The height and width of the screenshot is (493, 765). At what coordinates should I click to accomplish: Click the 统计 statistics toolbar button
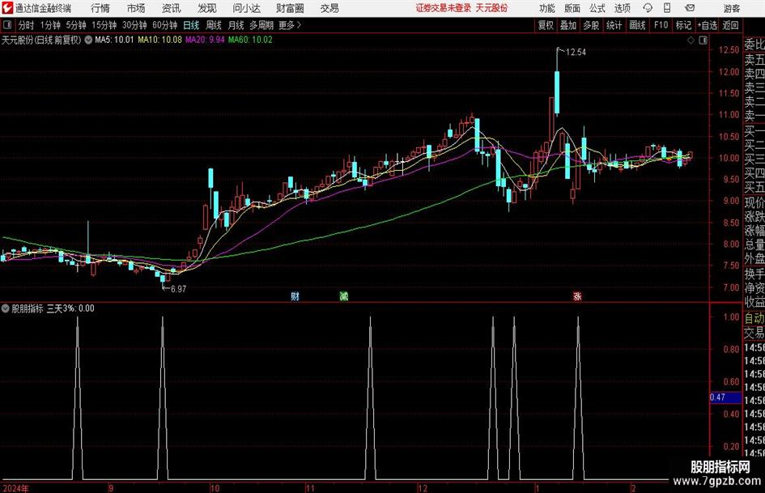point(614,25)
